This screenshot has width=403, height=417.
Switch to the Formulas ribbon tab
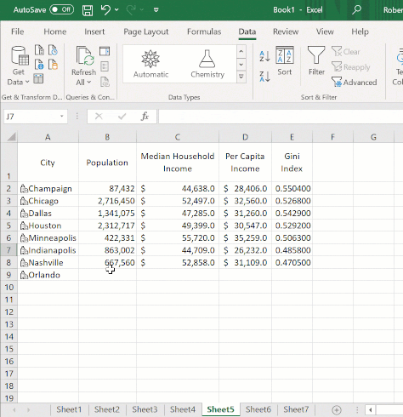[x=204, y=31]
